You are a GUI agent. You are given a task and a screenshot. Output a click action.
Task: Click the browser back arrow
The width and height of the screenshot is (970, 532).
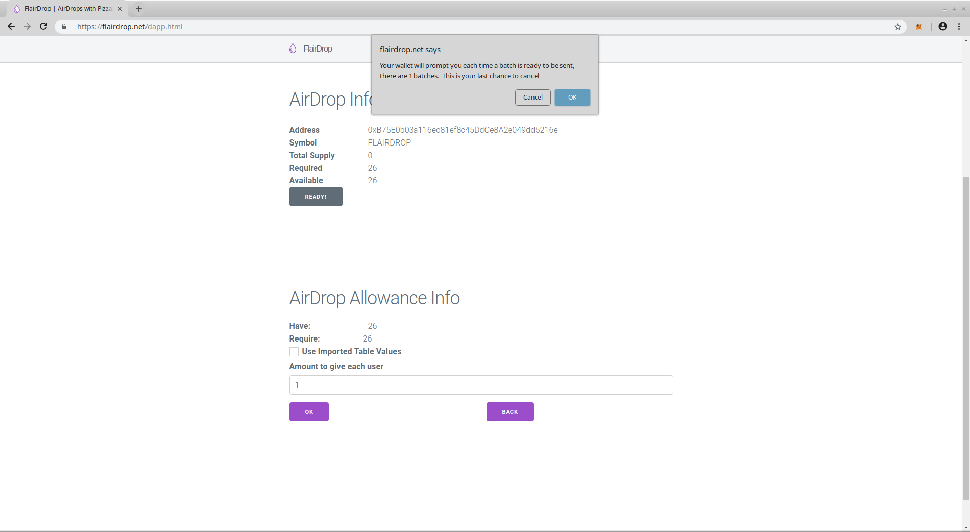[11, 27]
